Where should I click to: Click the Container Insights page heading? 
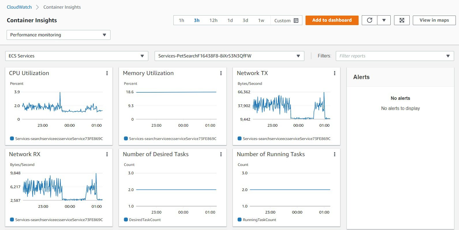point(32,20)
